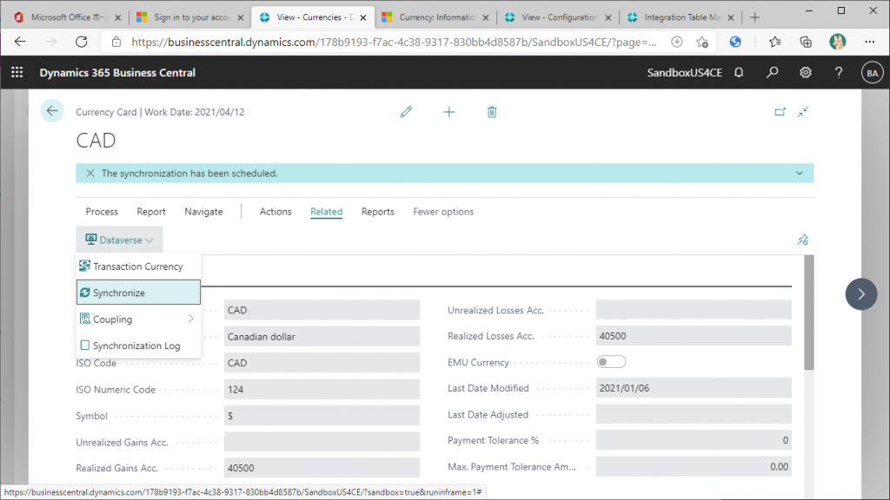The width and height of the screenshot is (890, 500).
Task: Choose Synchronize from the Dataverse menu
Action: pos(138,293)
